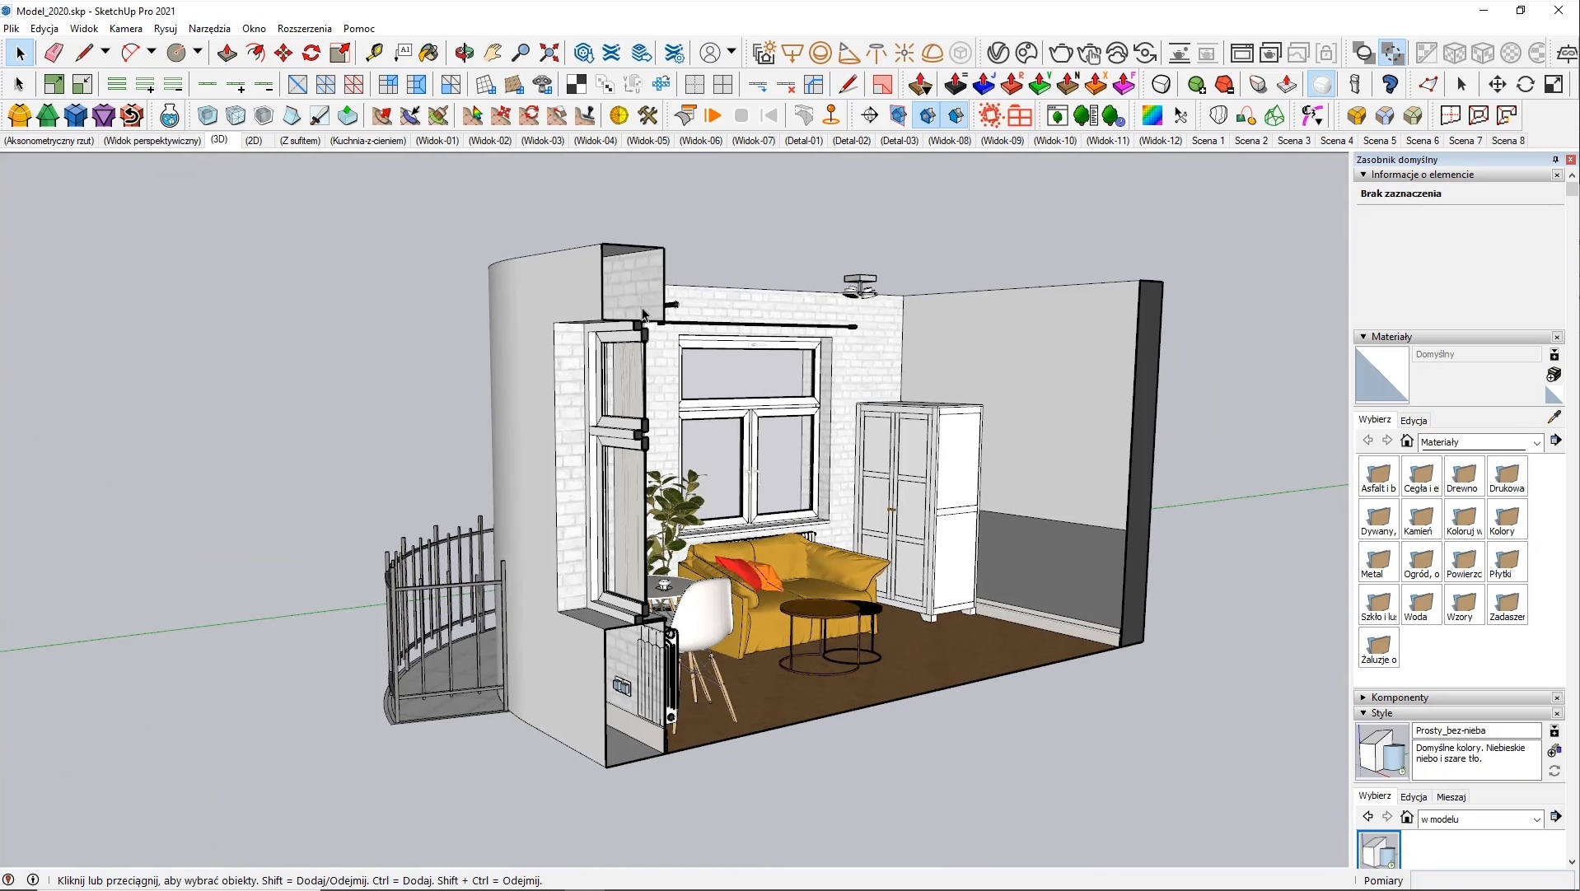Activate the Push/Pull tool

pos(227,54)
